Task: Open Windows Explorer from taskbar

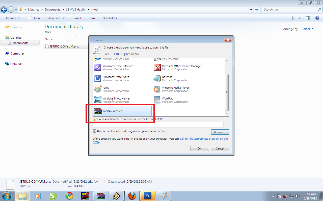Action: 22,196
